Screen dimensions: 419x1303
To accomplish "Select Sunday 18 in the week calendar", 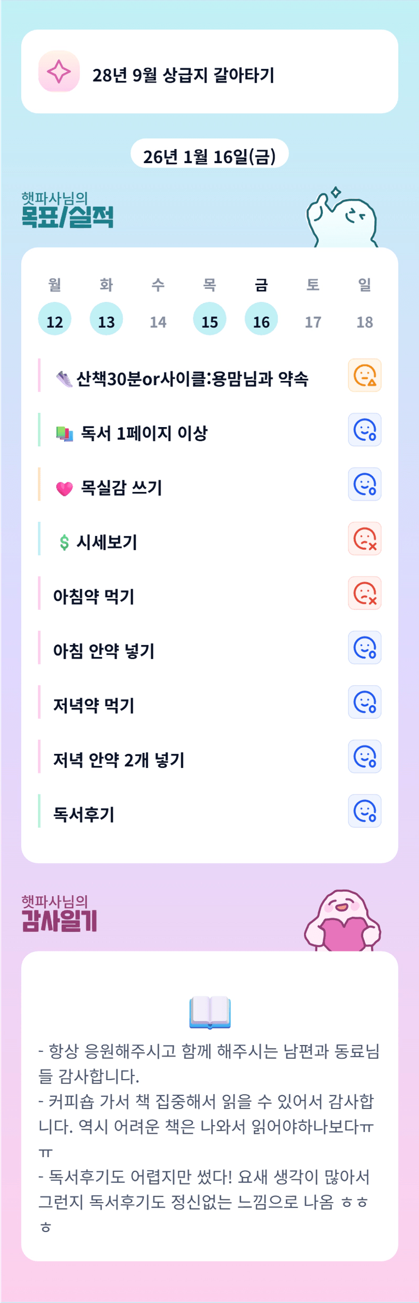I will 365,321.
